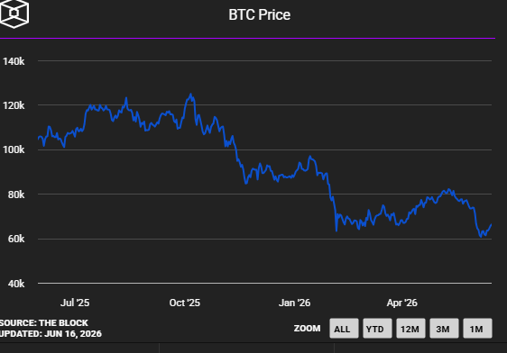This screenshot has height=353, width=507.
Task: Click the final data point of the price line
Action: tap(491, 224)
